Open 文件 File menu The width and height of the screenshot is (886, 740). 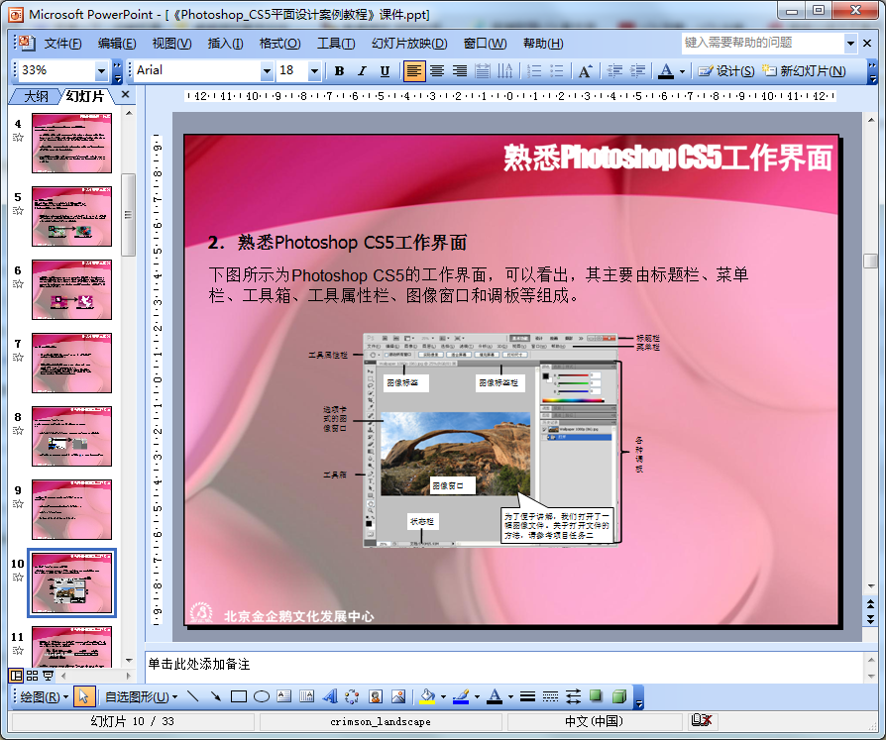pyautogui.click(x=62, y=44)
